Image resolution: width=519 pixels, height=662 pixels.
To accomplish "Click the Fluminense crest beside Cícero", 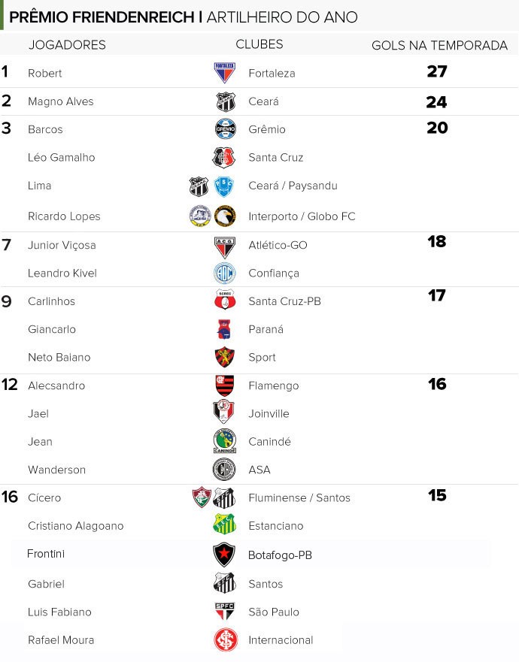I will (x=202, y=497).
